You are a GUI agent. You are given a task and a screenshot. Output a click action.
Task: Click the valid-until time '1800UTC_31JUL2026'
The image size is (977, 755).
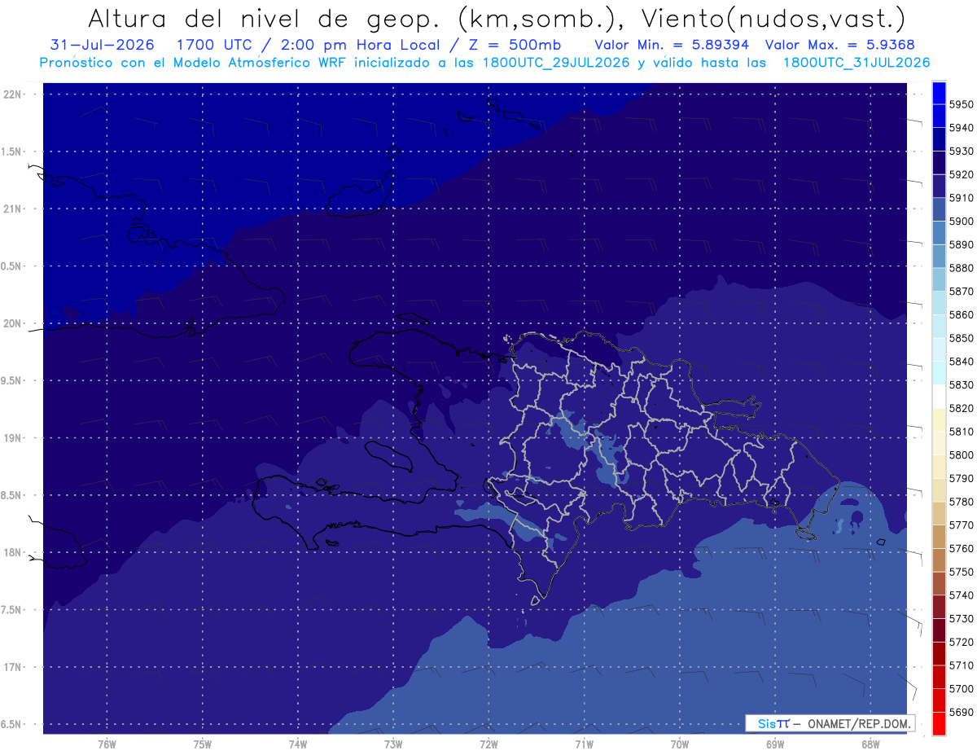857,63
